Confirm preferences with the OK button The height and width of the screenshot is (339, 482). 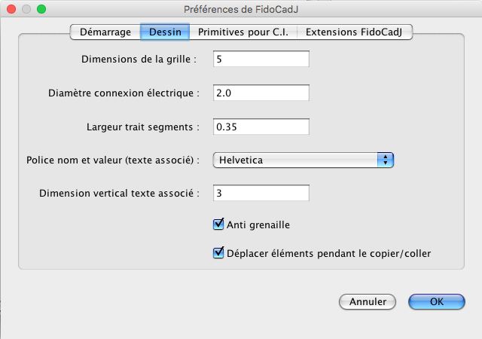pos(437,301)
